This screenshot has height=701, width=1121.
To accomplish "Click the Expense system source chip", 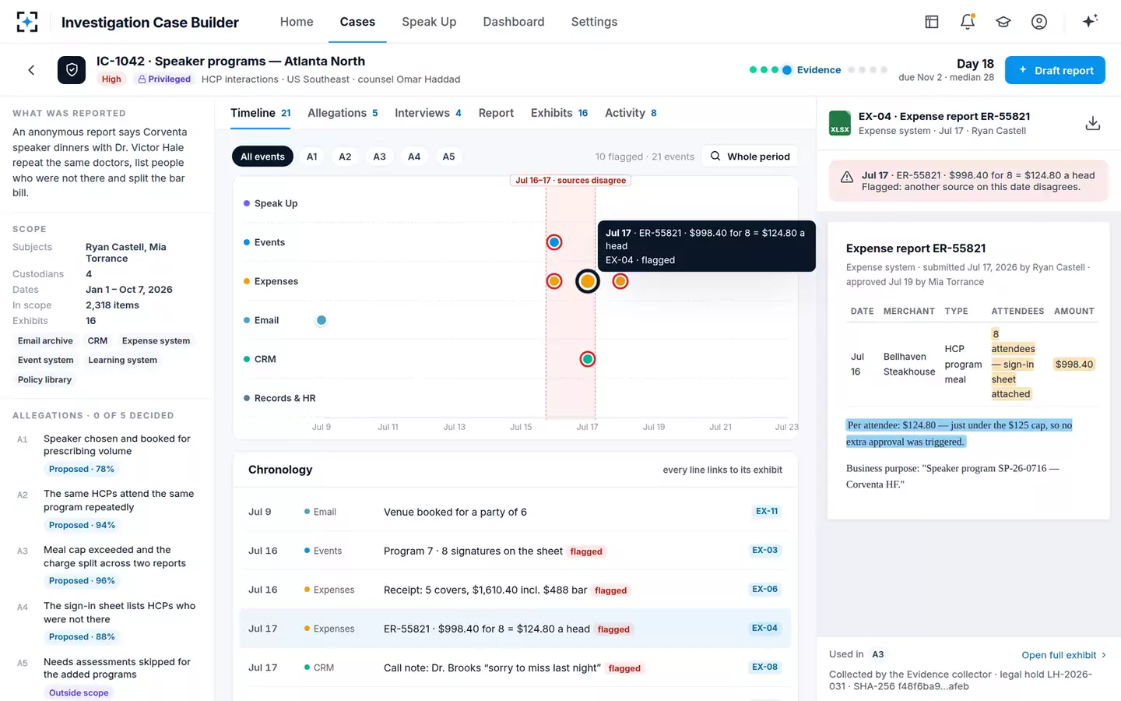I will click(x=156, y=341).
